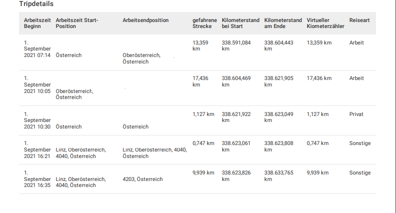Select the trip starting at 07:14
This screenshot has height=213, width=396.
point(197,52)
